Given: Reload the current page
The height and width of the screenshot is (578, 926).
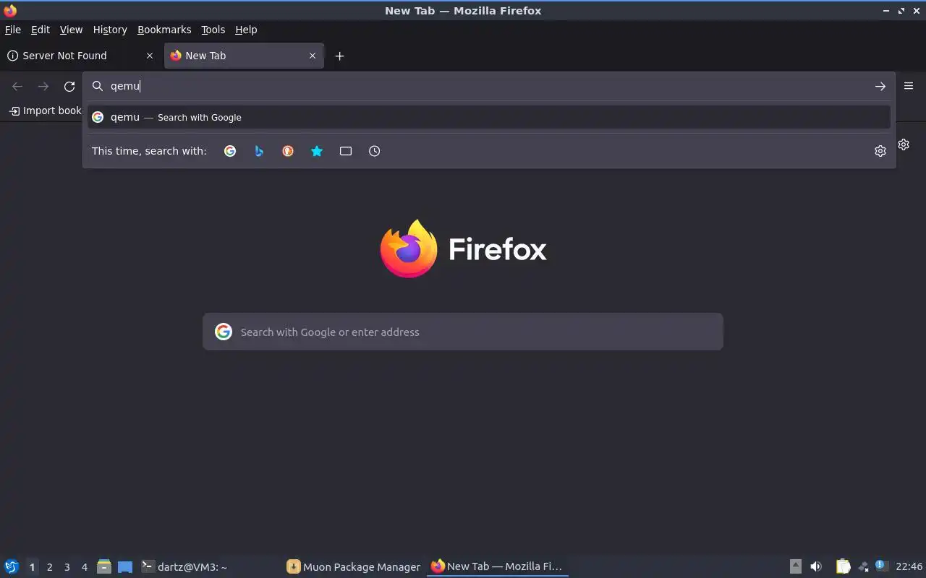Looking at the screenshot, I should pyautogui.click(x=69, y=87).
